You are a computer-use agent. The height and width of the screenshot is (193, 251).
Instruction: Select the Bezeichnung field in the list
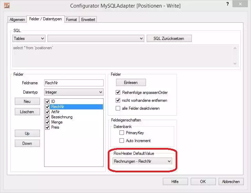(62, 117)
